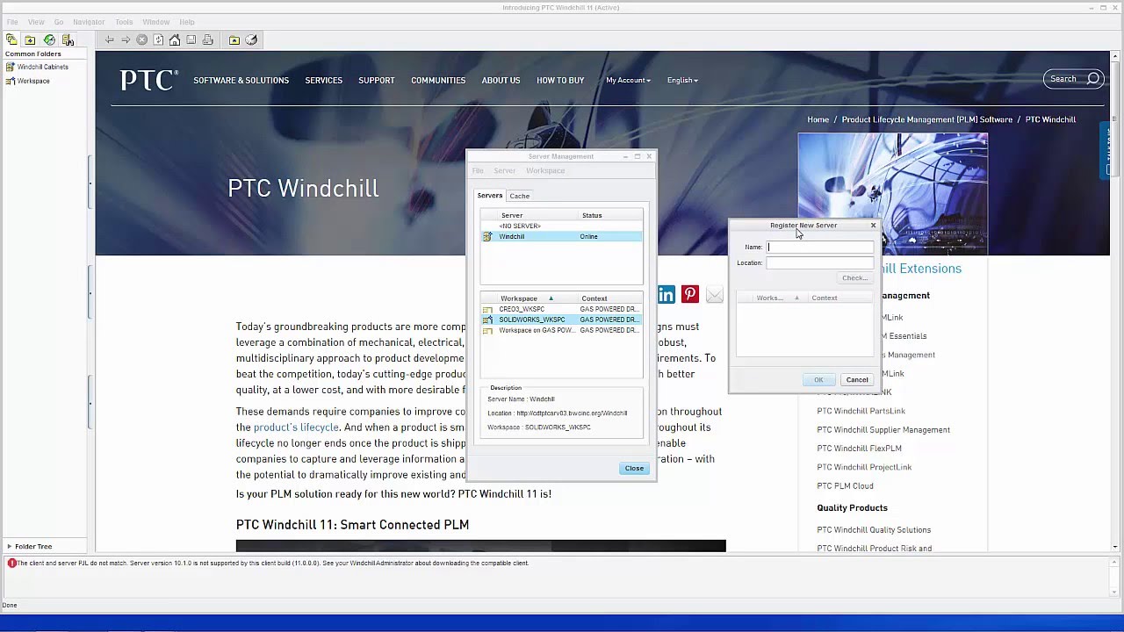Click Cancel in Register New Server
This screenshot has height=632, width=1124.
point(857,379)
